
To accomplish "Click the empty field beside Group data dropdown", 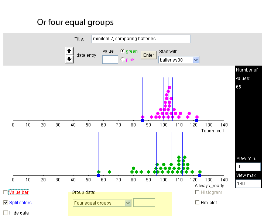I will click(x=144, y=203).
